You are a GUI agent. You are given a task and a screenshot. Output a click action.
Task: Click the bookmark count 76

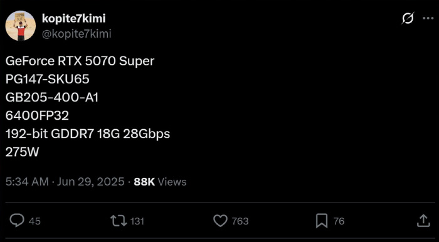[339, 221]
